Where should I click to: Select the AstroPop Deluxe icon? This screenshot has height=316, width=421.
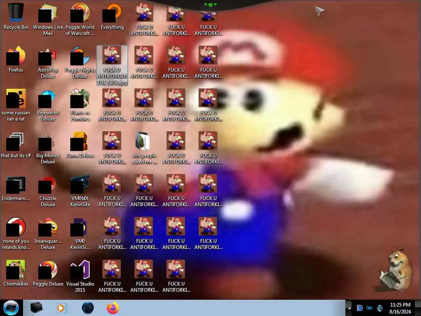(48, 63)
